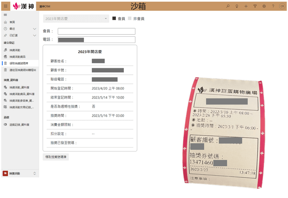
Task: Open help question mark icon
Action: coord(273,6)
